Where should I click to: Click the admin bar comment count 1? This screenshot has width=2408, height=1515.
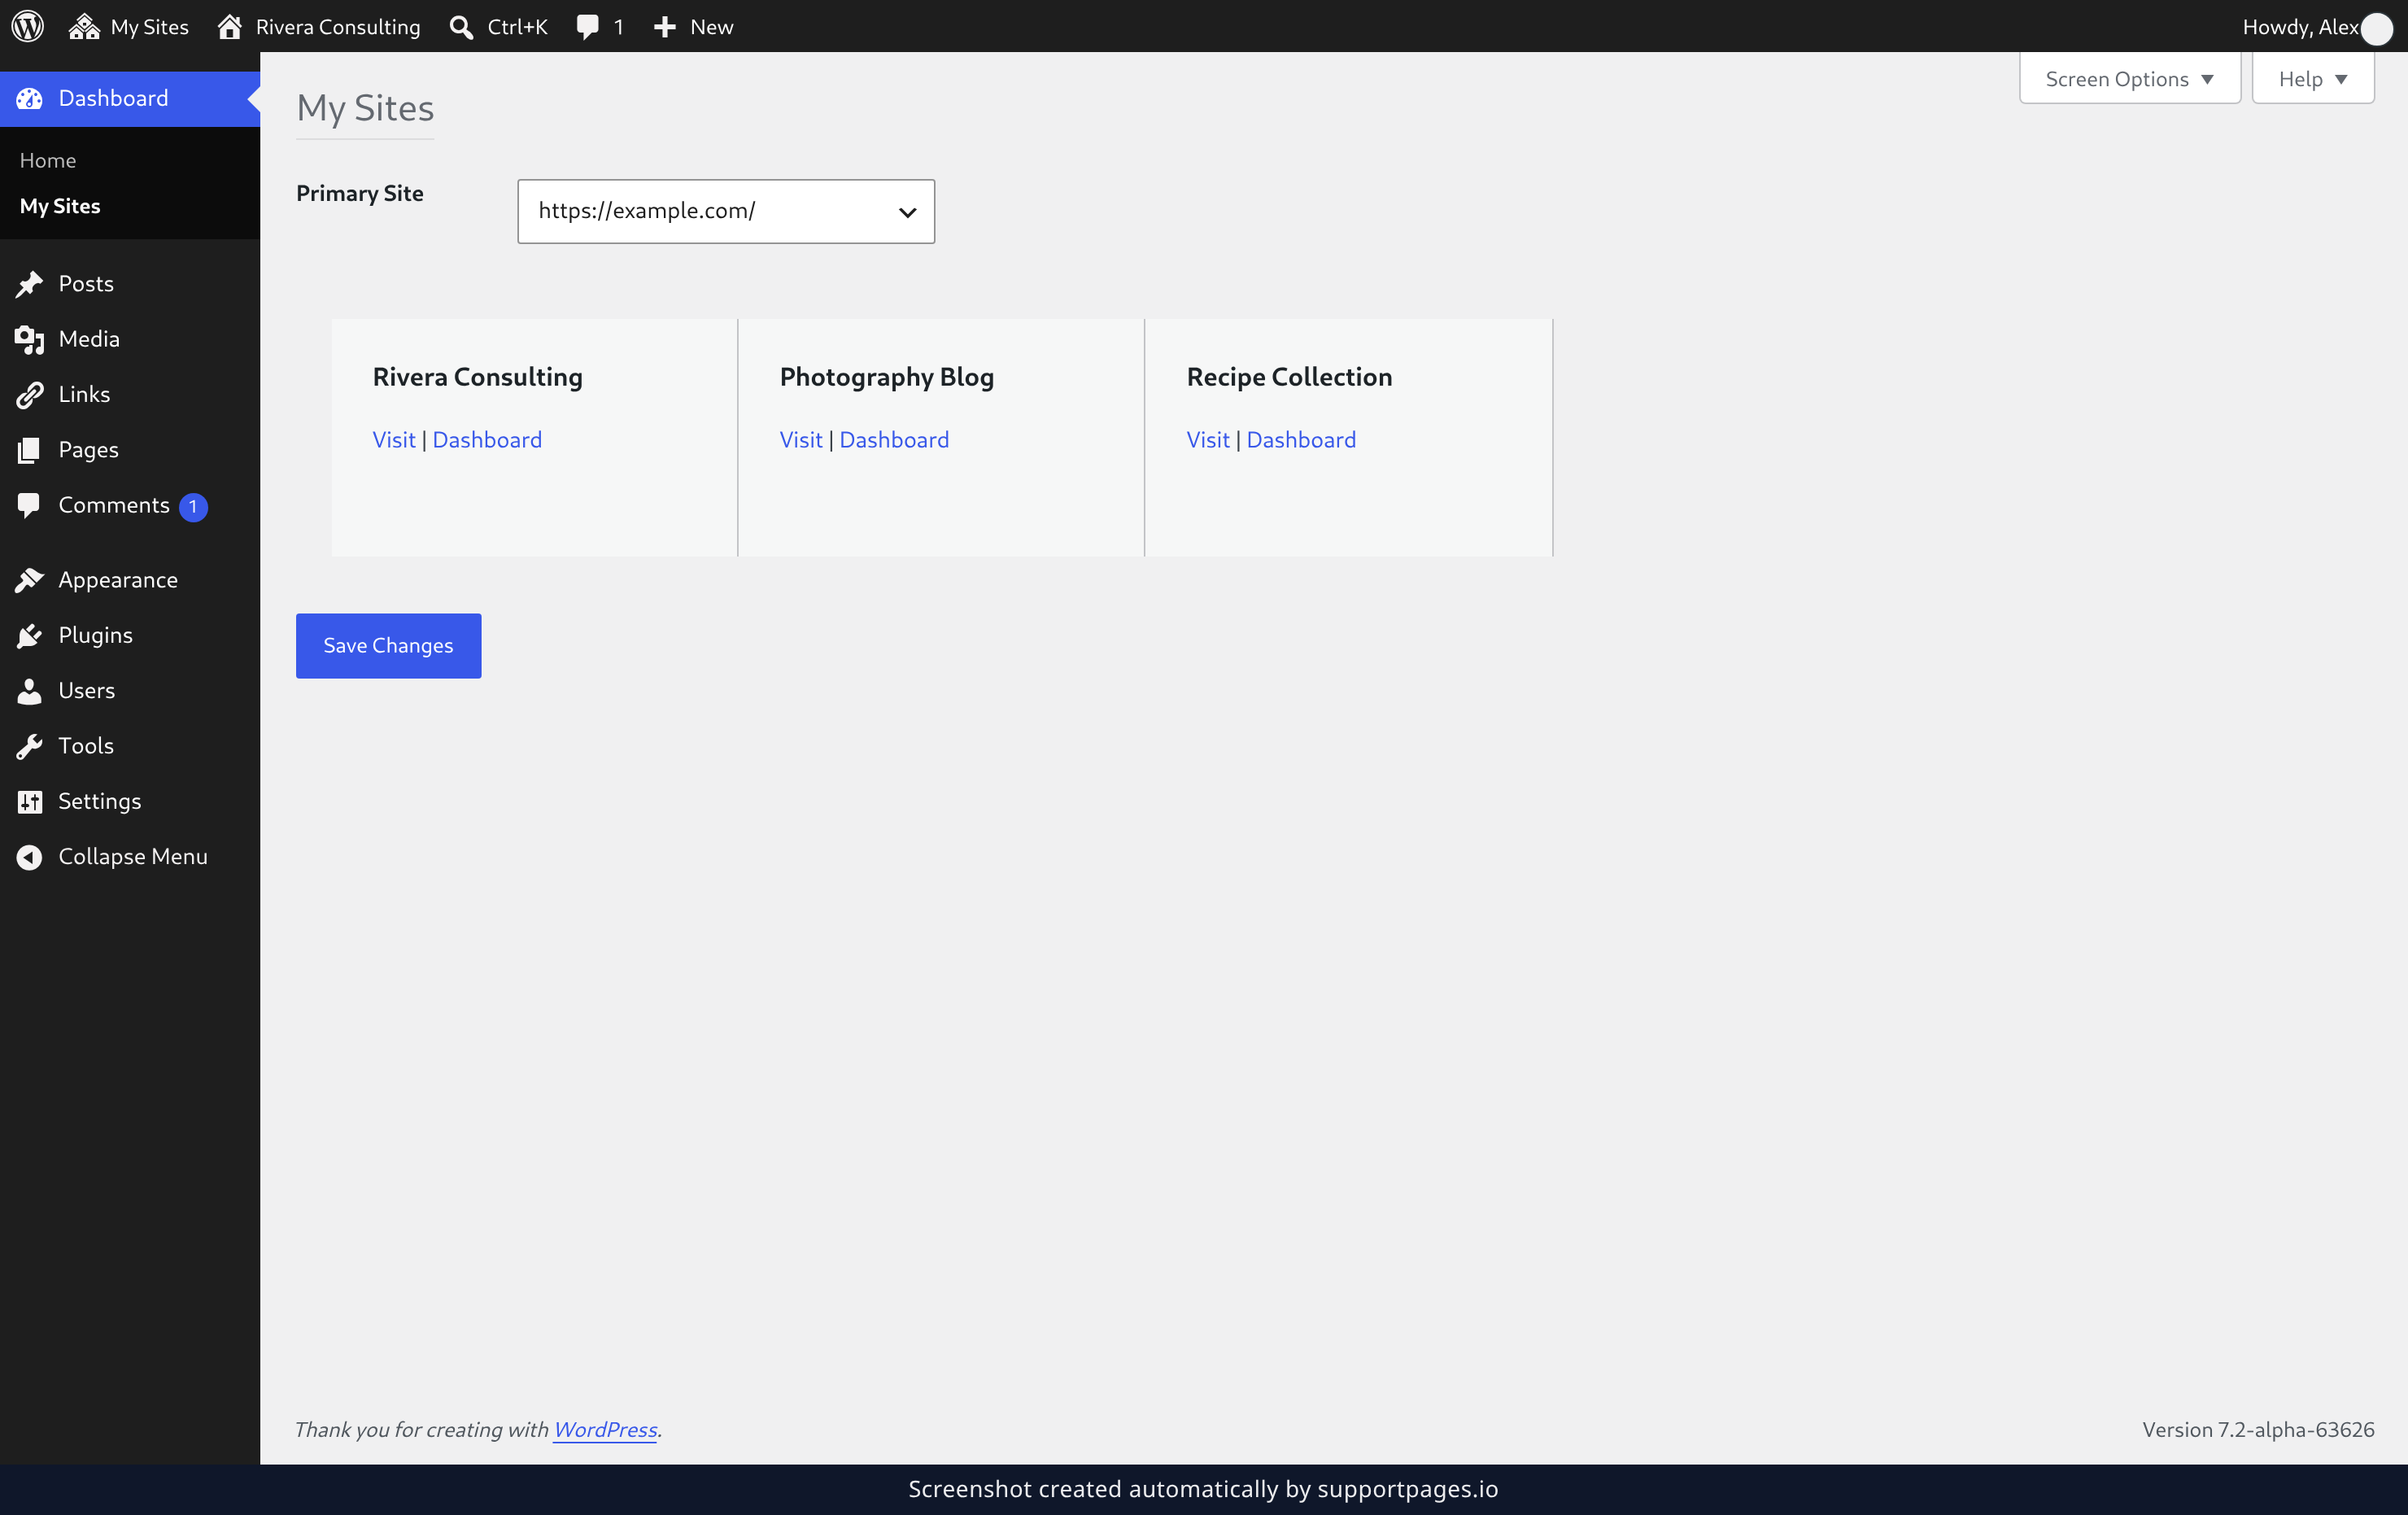coord(619,27)
